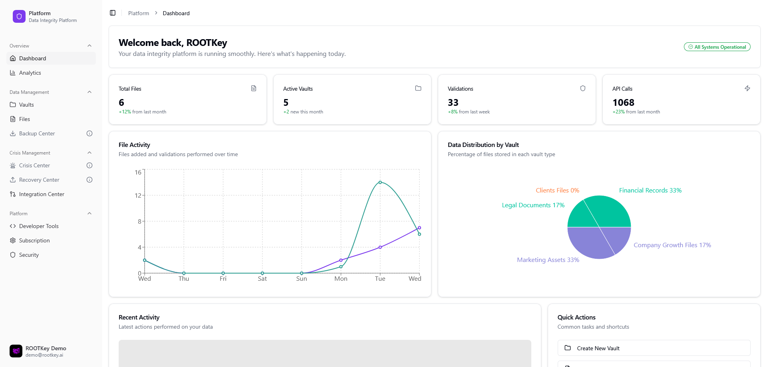
Task: Click the Recent Activity heading
Action: coord(139,317)
